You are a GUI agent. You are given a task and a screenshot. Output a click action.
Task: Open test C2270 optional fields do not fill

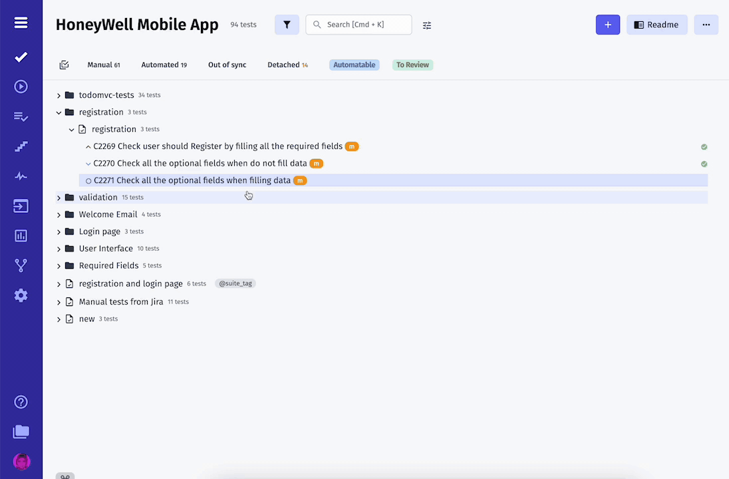(200, 163)
